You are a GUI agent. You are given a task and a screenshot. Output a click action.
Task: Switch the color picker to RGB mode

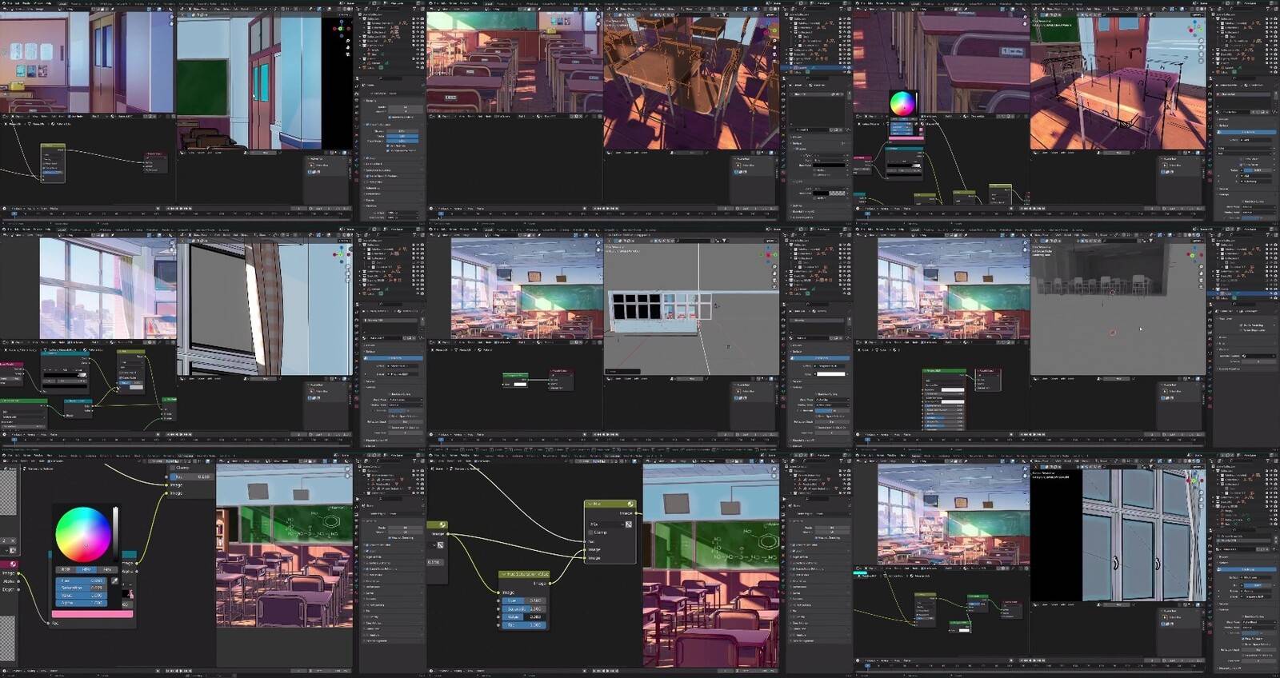click(66, 569)
